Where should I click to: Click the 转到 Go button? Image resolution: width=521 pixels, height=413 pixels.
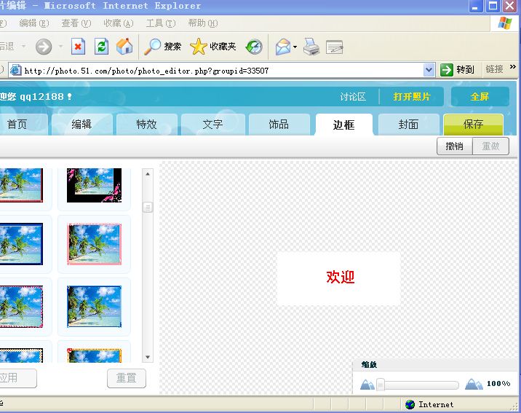pos(457,70)
